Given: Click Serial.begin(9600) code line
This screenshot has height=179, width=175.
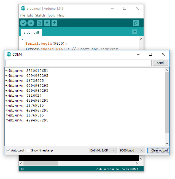Looking at the screenshot, I should point(46,44).
